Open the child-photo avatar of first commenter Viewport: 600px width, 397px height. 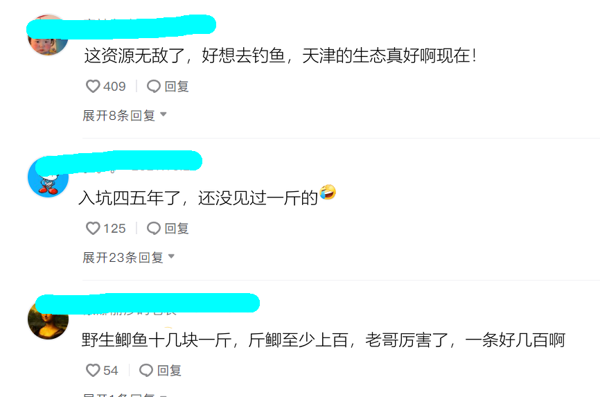pyautogui.click(x=48, y=35)
